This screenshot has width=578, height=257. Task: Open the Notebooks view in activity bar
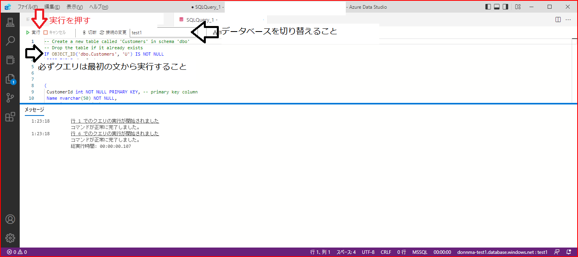(x=10, y=60)
